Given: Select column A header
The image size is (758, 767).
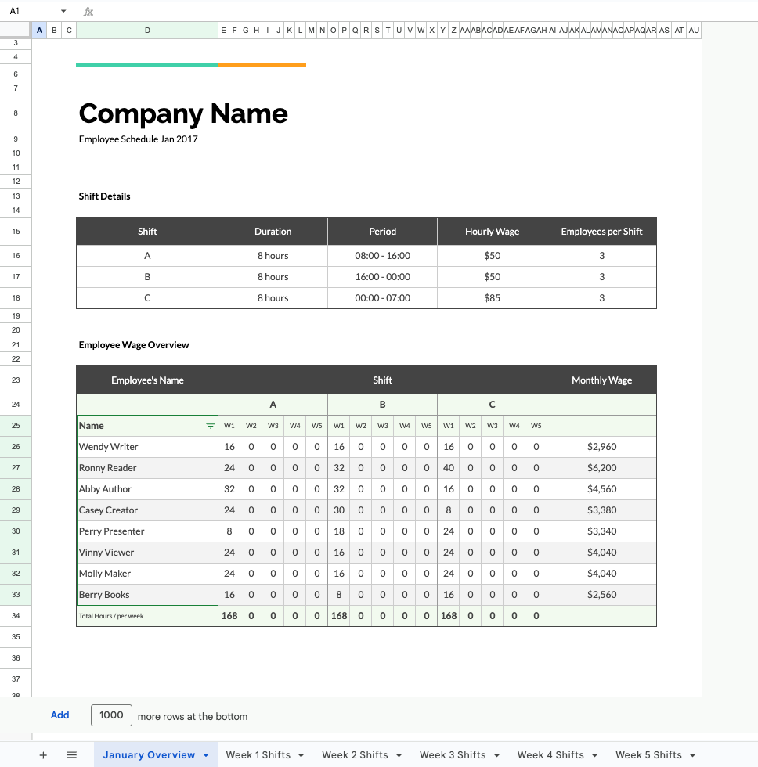Looking at the screenshot, I should click(x=40, y=31).
